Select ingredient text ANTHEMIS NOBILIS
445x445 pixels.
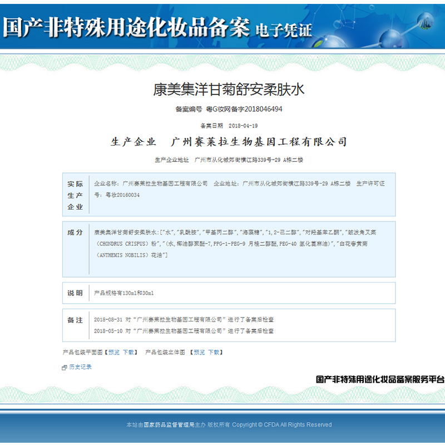[x=122, y=255]
